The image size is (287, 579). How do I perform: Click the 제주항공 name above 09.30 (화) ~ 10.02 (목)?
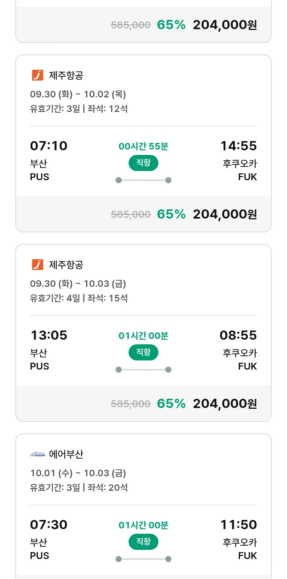(x=66, y=75)
